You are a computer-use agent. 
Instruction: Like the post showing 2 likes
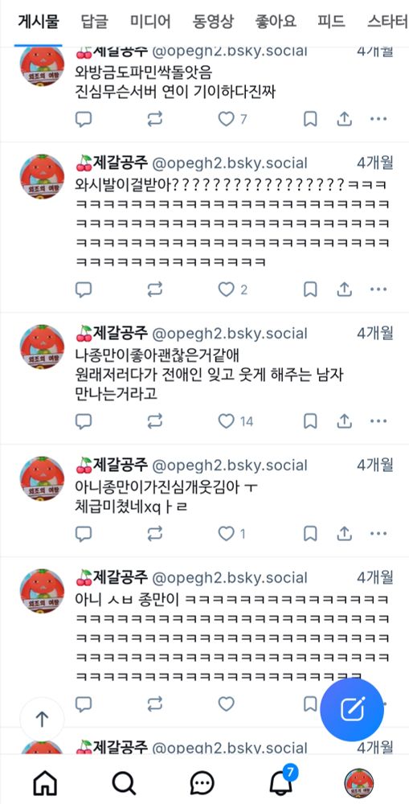tap(226, 289)
